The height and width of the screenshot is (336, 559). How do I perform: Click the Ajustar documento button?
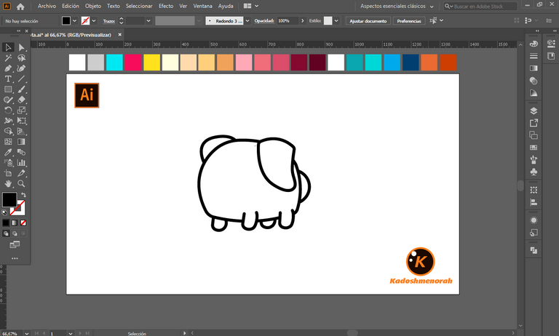point(368,21)
